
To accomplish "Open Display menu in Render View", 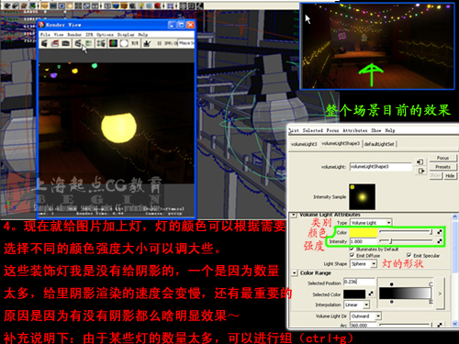I will [x=126, y=35].
